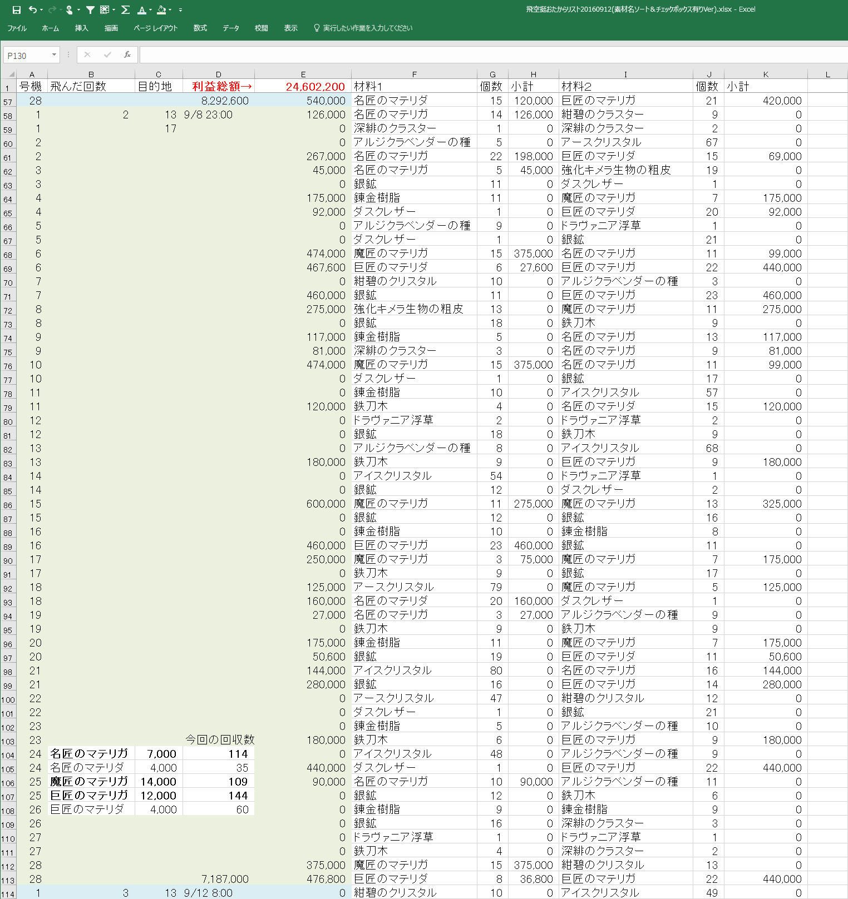Click the Save icon in quick access toolbar

point(17,10)
